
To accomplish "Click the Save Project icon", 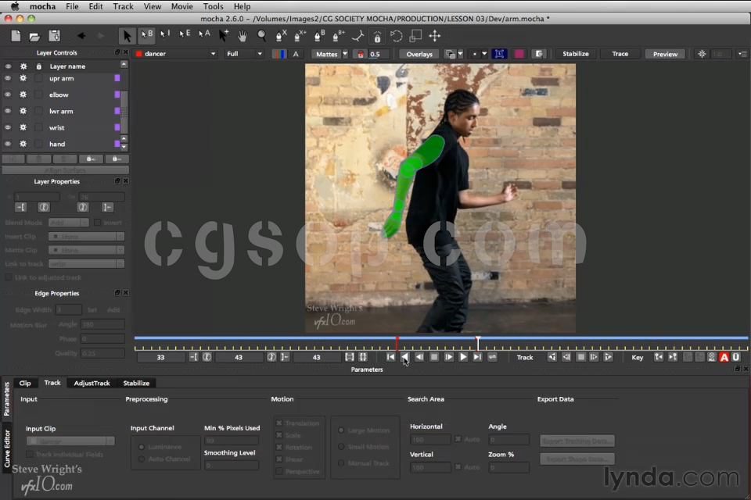I will click(55, 36).
